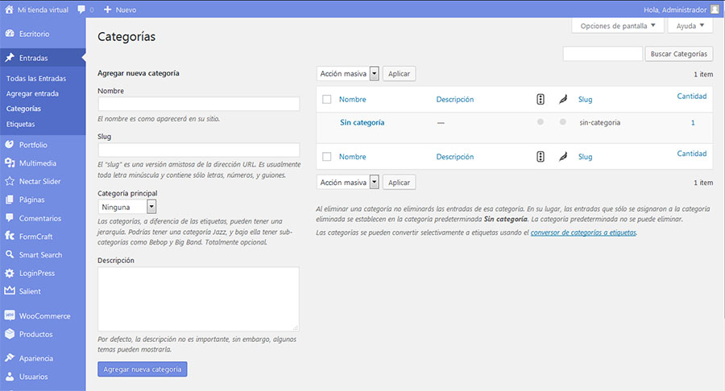Click the readability feather icon in table footer
Screen dimensions: 725x391
pyautogui.click(x=563, y=157)
